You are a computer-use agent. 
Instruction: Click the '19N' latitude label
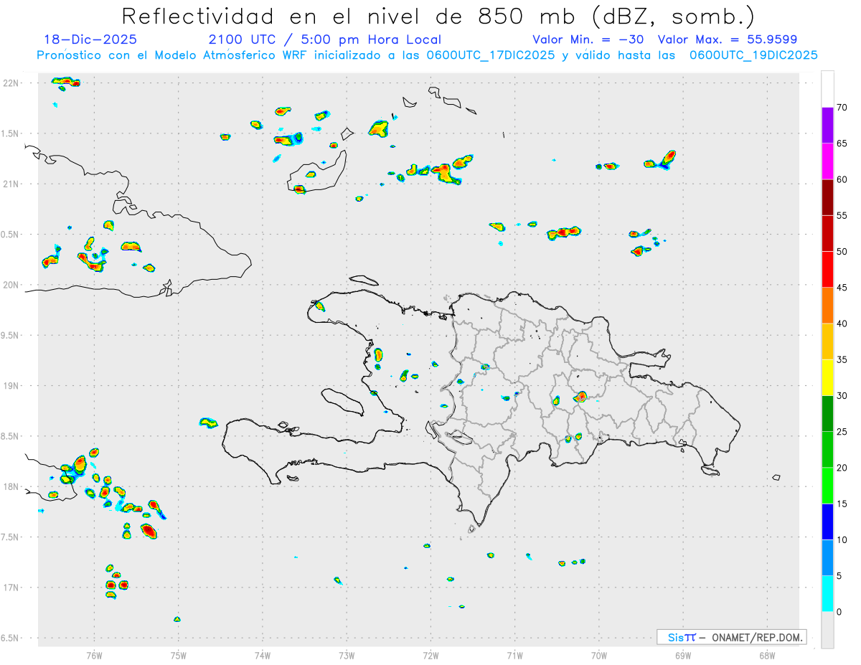(x=12, y=385)
